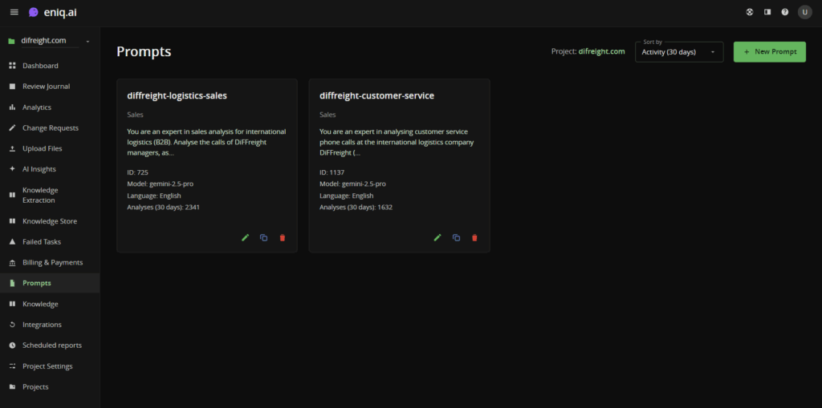Open the Sort by Activity dropdown
This screenshot has width=822, height=408.
pos(679,52)
